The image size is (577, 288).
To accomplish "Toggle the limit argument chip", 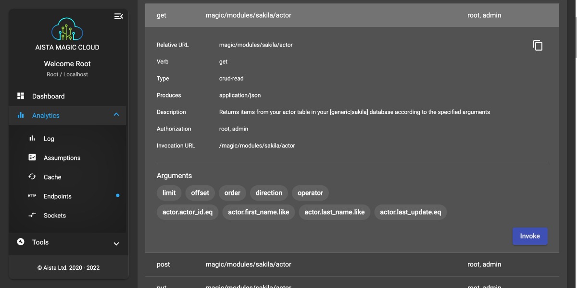I will (169, 193).
